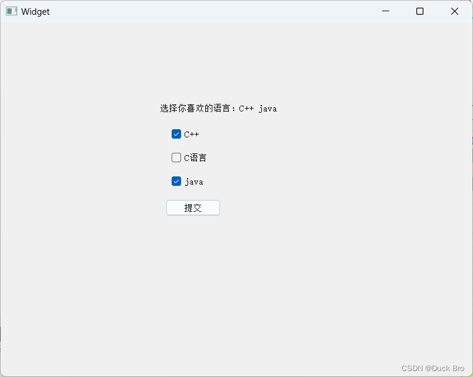Click "java" in the selected languages result
473x377 pixels.
(268, 109)
